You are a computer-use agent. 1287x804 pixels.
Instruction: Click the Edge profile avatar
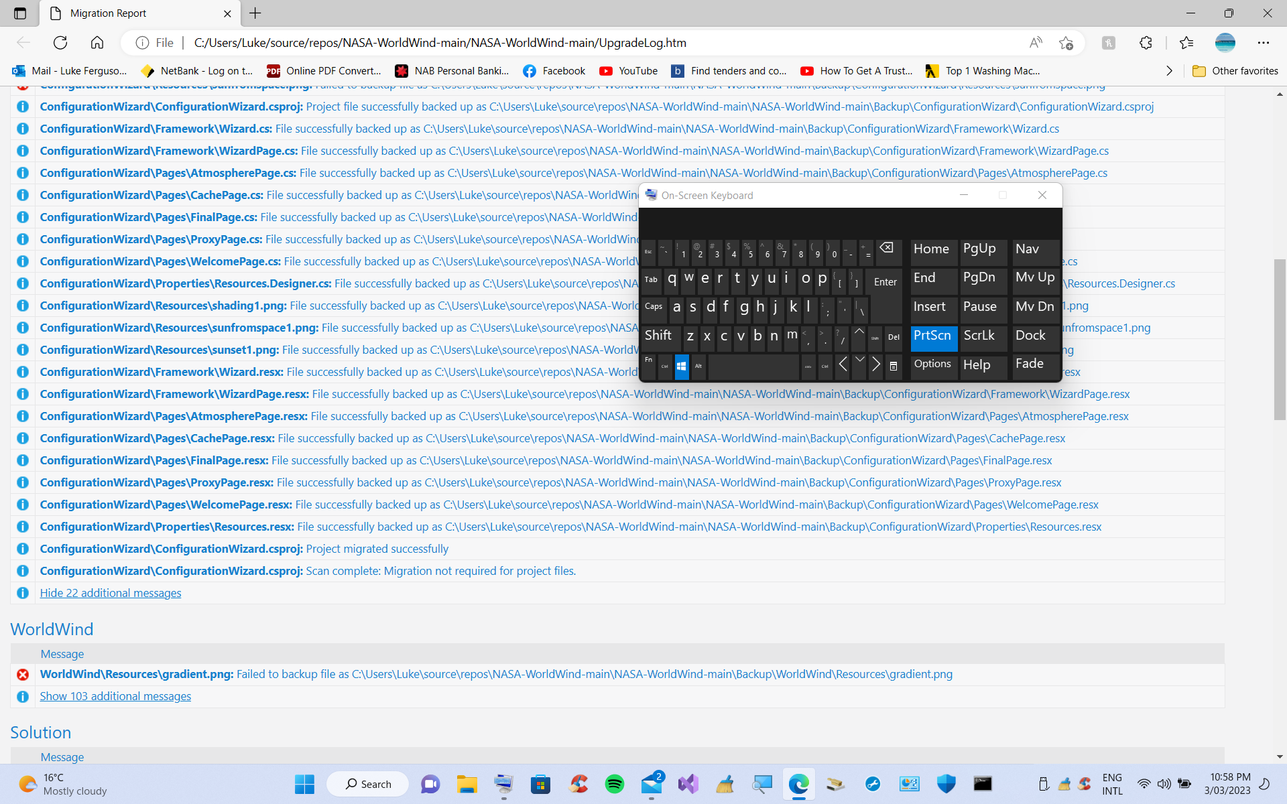pyautogui.click(x=1225, y=43)
